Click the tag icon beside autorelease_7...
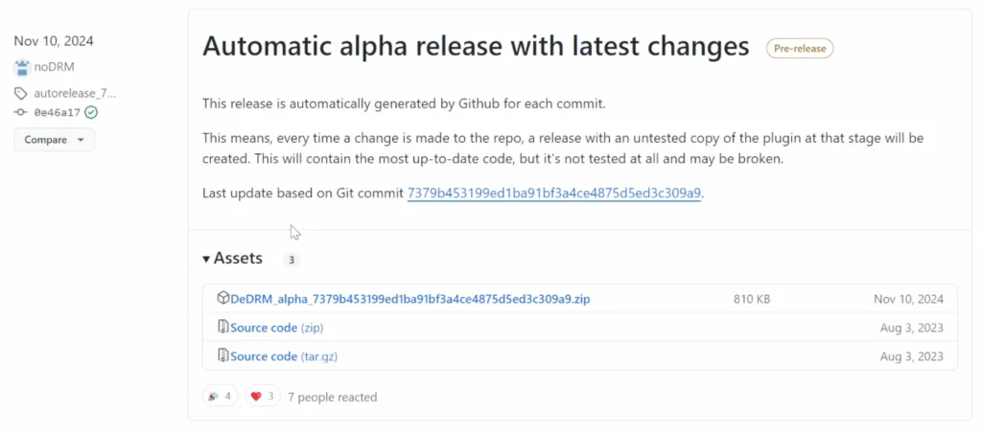Image resolution: width=982 pixels, height=434 pixels. pyautogui.click(x=21, y=94)
